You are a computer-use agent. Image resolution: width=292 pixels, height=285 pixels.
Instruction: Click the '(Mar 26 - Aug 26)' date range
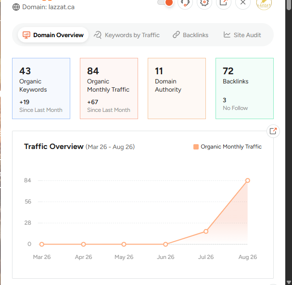pos(110,147)
